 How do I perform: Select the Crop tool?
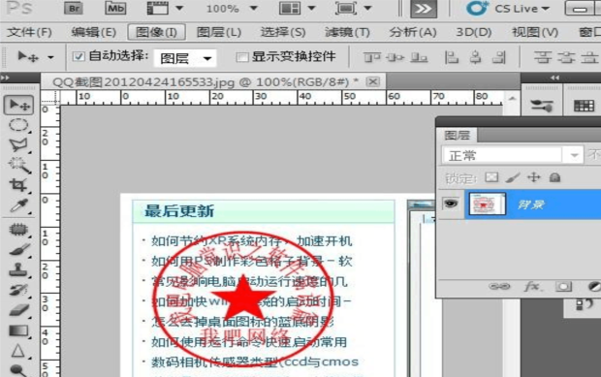pyautogui.click(x=18, y=185)
